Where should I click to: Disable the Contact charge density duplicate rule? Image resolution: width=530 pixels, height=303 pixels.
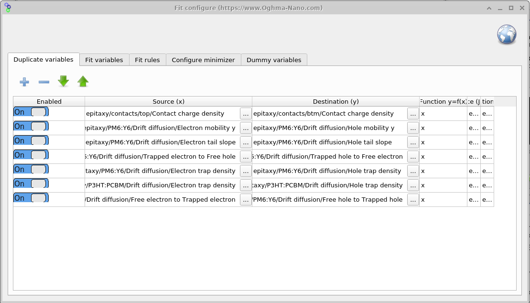coord(31,111)
